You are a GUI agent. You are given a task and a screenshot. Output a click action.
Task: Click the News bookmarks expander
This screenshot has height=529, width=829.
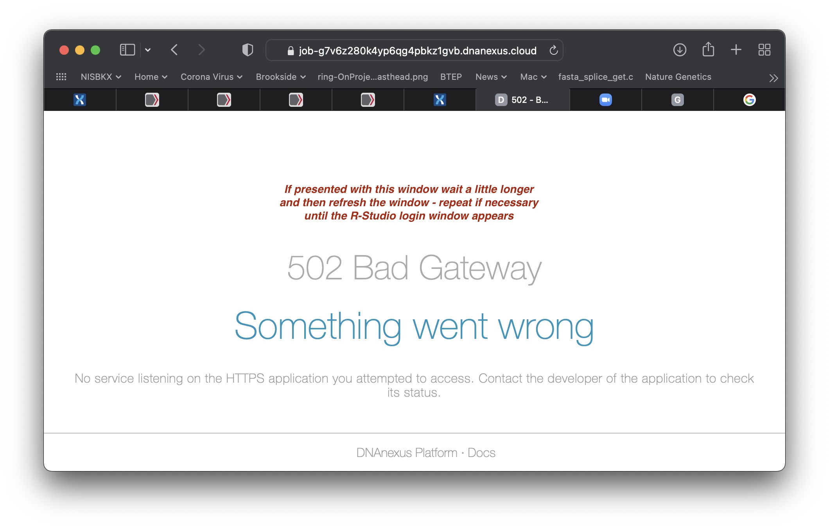point(504,77)
